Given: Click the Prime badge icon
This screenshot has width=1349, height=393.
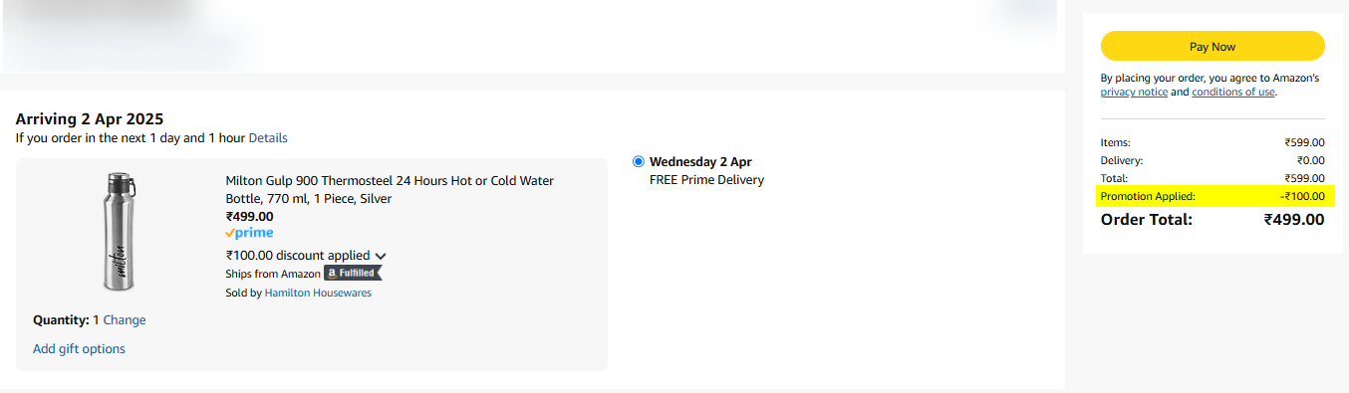Looking at the screenshot, I should (249, 233).
